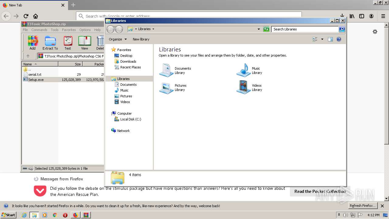Screen dimensions: 389x219
Task: Click the Change your view icon
Action: point(315,39)
